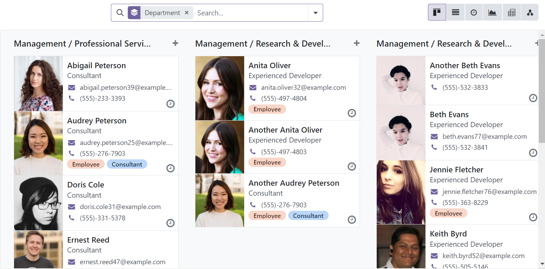Switch to graph view
This screenshot has height=269, width=545.
click(492, 13)
